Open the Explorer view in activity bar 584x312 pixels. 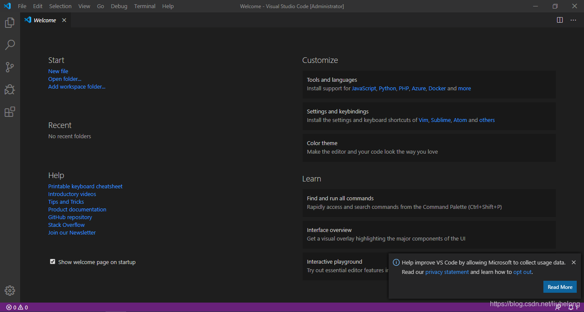(10, 23)
